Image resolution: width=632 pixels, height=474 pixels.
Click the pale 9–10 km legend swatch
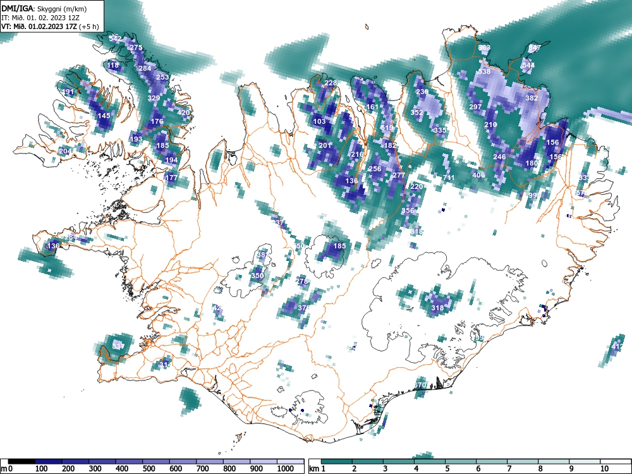(585, 461)
